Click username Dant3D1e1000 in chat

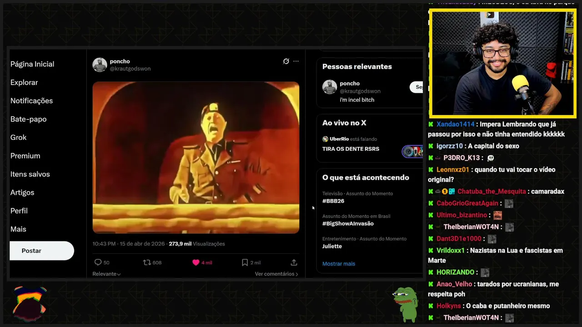459,239
